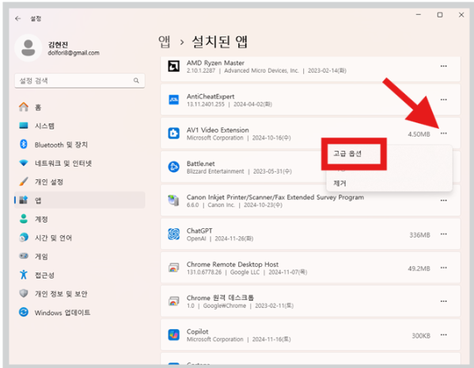The width and height of the screenshot is (474, 368).
Task: Click the search magnifier icon
Action: coord(136,81)
